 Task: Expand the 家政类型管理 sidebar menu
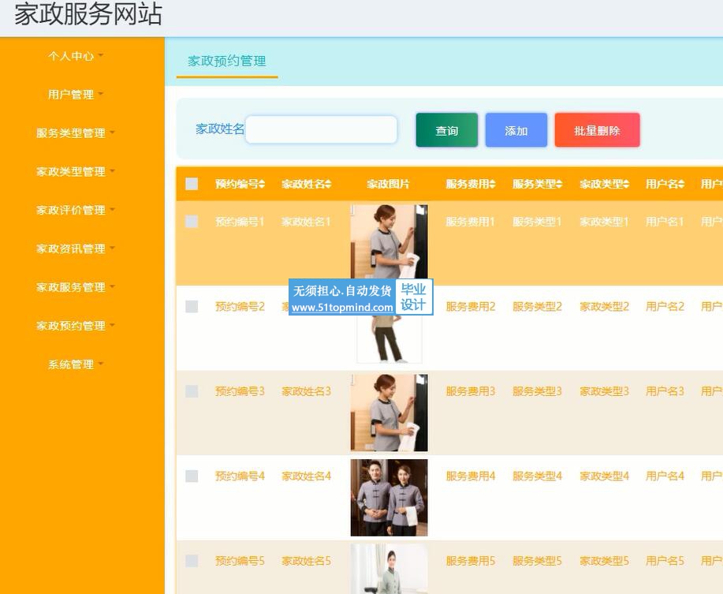[76, 171]
